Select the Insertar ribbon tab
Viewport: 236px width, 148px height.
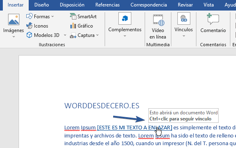pyautogui.click(x=16, y=5)
